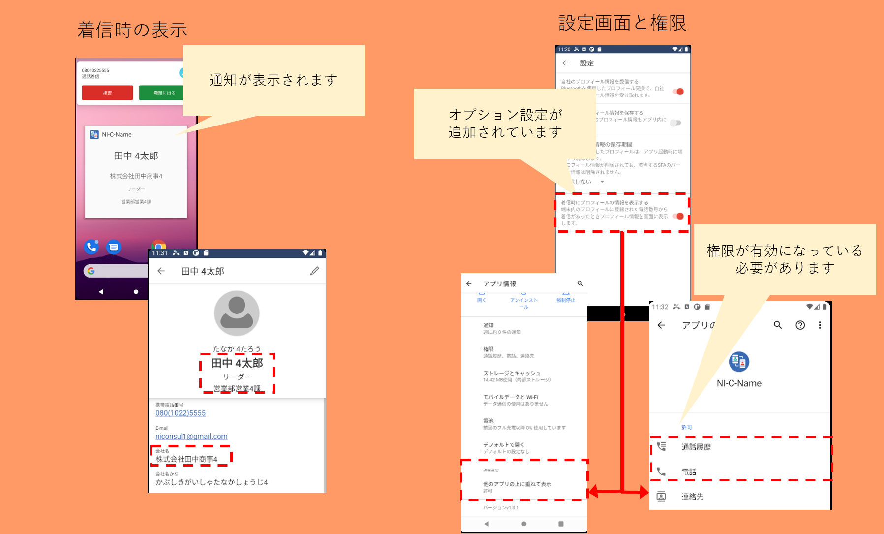Click the phone number 080(1022)5555 link
This screenshot has height=534, width=884.
tap(181, 413)
